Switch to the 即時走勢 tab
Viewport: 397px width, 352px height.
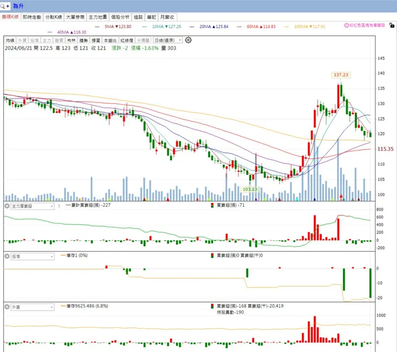[x=32, y=17]
